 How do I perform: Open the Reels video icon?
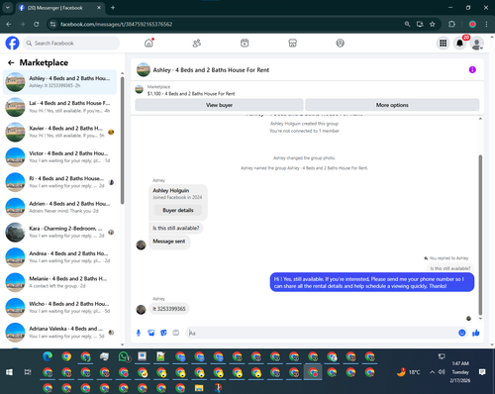[x=245, y=43]
